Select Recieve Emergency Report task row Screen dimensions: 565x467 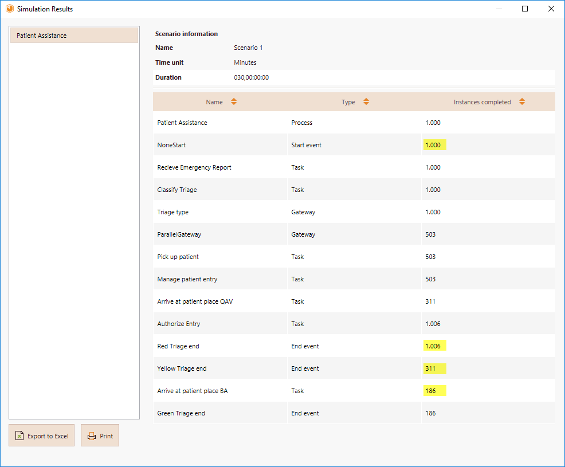(x=354, y=167)
